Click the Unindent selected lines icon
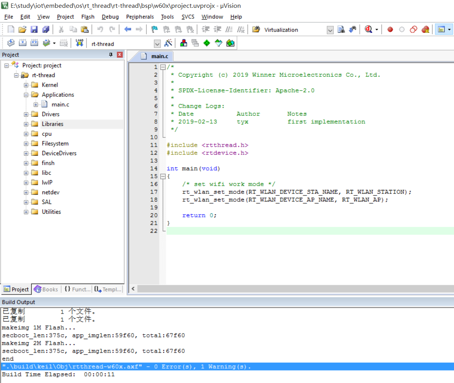 click(217, 29)
